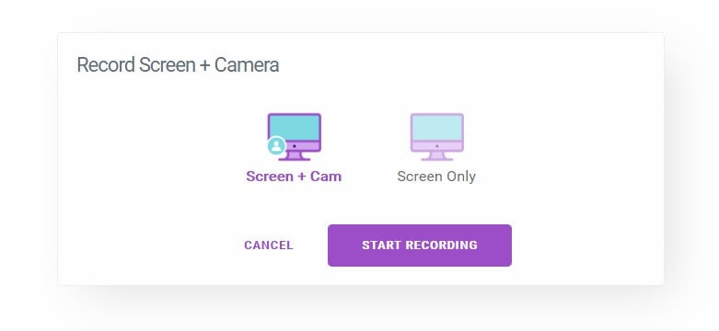Click the Record Screen + Camera dialog title
Viewport: 719px width, 331px height.
pyautogui.click(x=178, y=65)
